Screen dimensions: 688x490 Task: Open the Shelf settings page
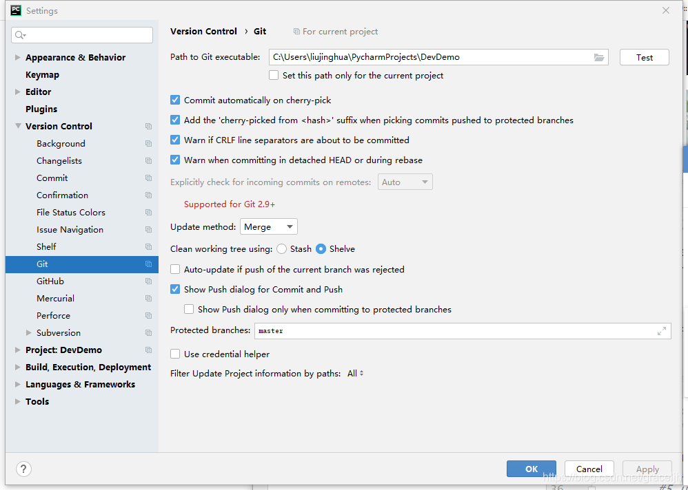point(46,246)
